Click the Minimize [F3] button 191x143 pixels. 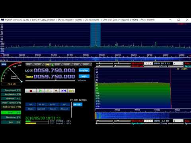tap(11, 117)
